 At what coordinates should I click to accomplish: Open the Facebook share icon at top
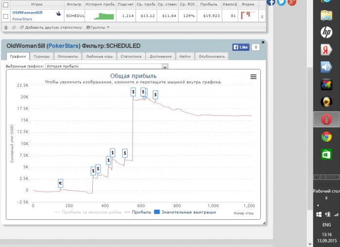tap(271, 2)
